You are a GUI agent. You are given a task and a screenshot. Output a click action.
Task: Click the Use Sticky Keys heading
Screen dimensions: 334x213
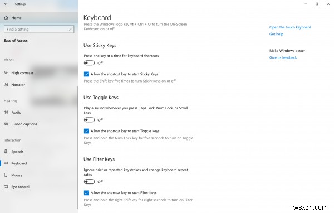pyautogui.click(x=100, y=46)
